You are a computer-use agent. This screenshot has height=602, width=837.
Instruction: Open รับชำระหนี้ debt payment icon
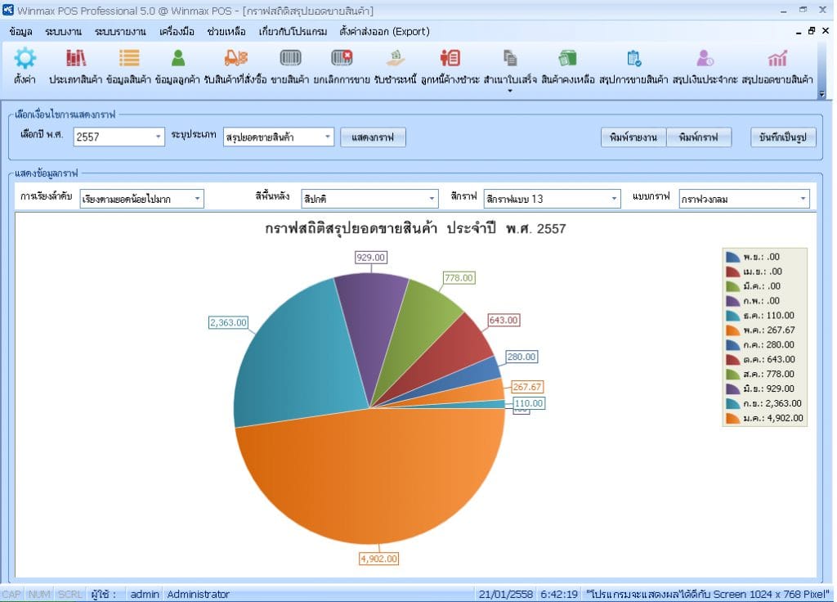point(396,58)
